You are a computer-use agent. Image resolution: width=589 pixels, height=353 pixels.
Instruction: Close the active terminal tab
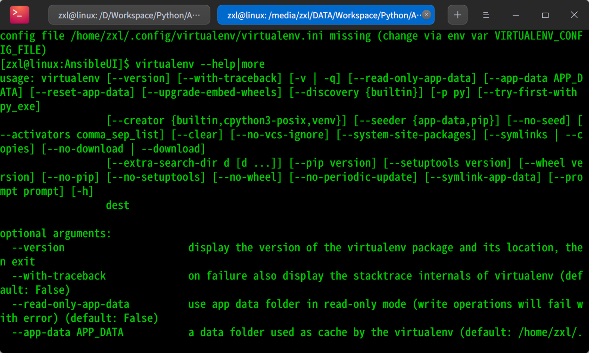(425, 15)
